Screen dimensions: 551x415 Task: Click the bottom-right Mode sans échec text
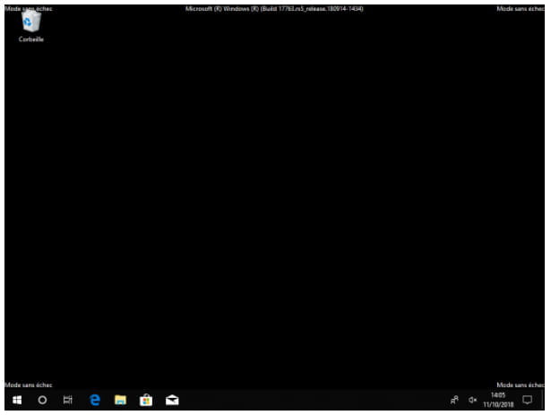pyautogui.click(x=520, y=385)
